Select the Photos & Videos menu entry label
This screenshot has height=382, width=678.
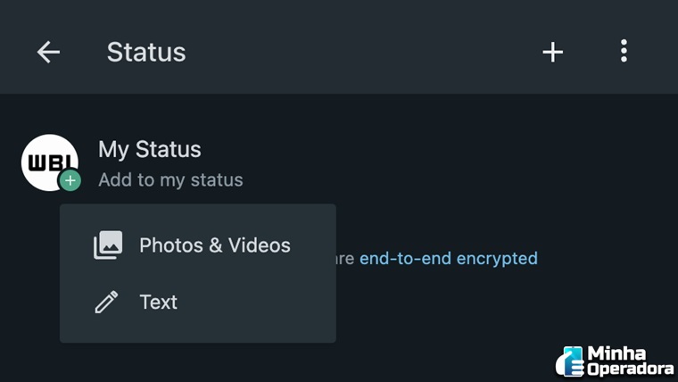coord(215,245)
